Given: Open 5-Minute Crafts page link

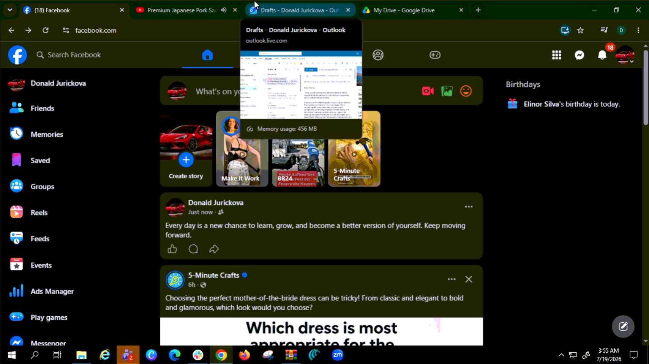Looking at the screenshot, I should [x=214, y=275].
